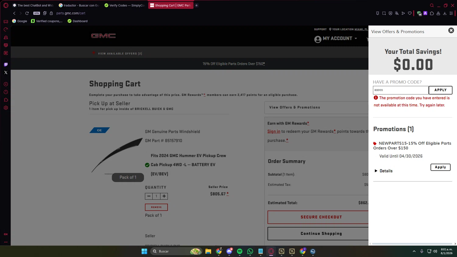Open sidebar Settings gear icon
The image size is (457, 257).
(x=6, y=108)
